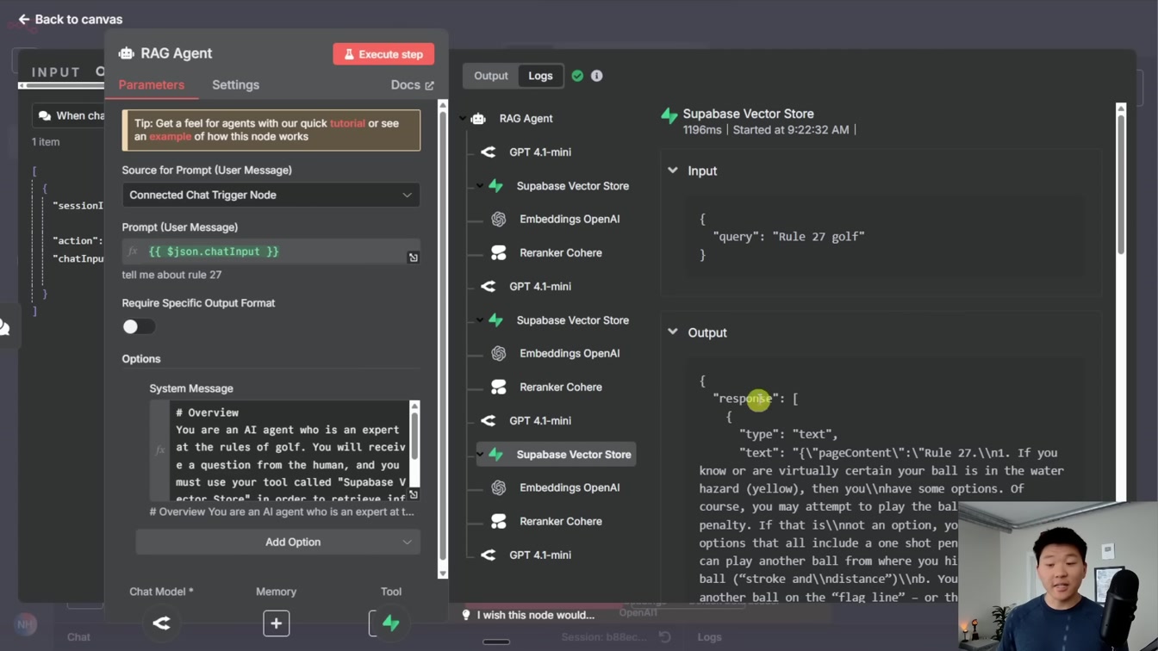Open the NH user avatar
The height and width of the screenshot is (651, 1158).
tap(26, 624)
